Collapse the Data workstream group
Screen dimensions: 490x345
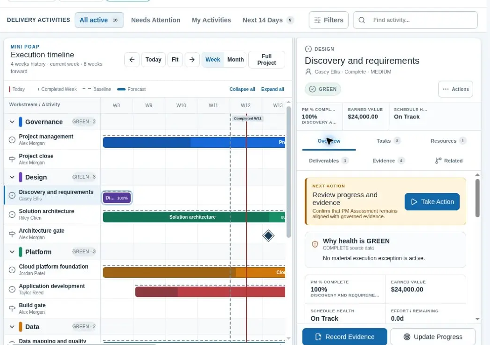tap(12, 326)
